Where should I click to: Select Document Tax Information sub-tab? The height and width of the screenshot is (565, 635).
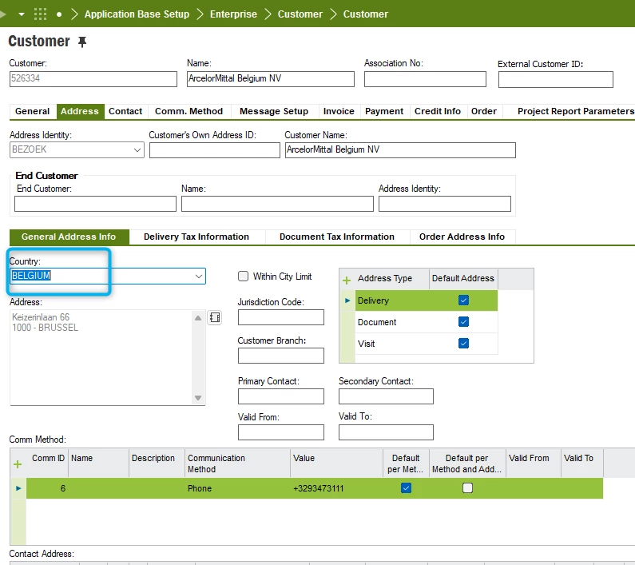click(x=337, y=237)
